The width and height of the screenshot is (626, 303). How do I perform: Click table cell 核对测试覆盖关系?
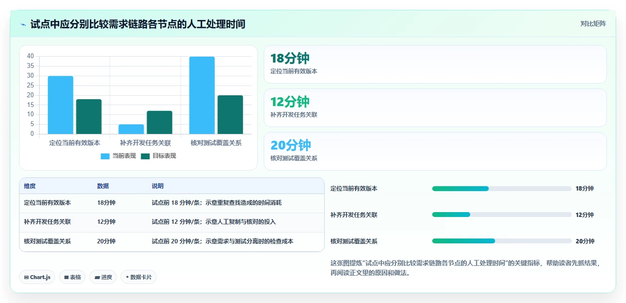[x=47, y=241]
